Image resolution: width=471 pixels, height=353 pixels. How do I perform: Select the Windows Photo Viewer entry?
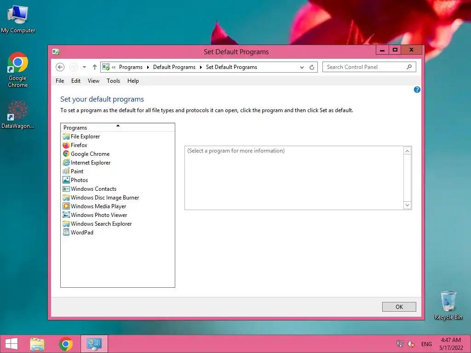point(99,215)
